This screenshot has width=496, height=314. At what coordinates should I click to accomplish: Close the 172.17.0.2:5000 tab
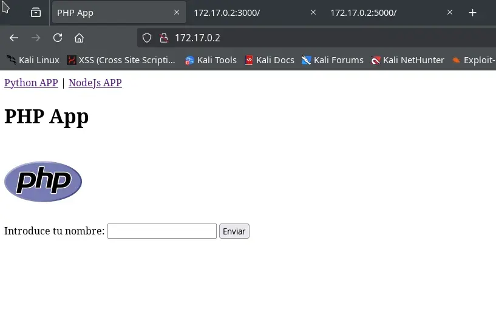click(x=450, y=12)
